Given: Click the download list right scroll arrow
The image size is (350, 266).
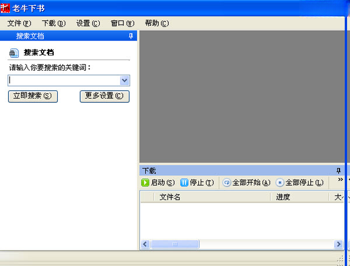Looking at the screenshot, I should click(338, 244).
